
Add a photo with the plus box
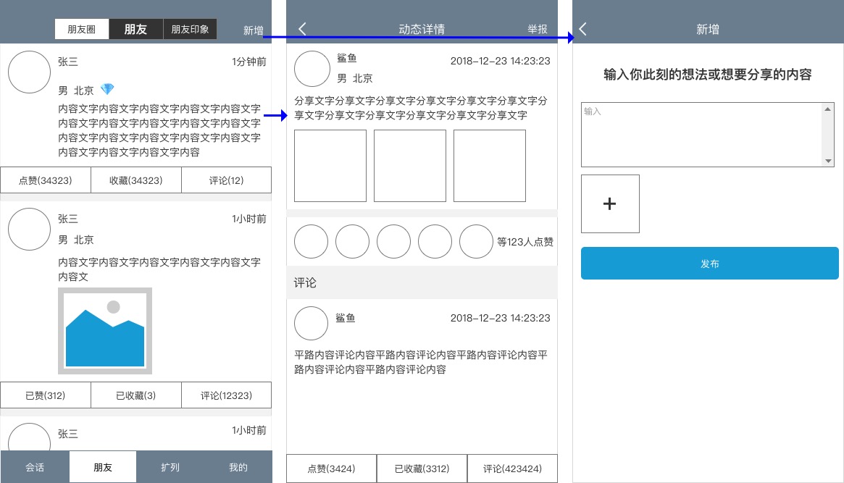coord(611,204)
